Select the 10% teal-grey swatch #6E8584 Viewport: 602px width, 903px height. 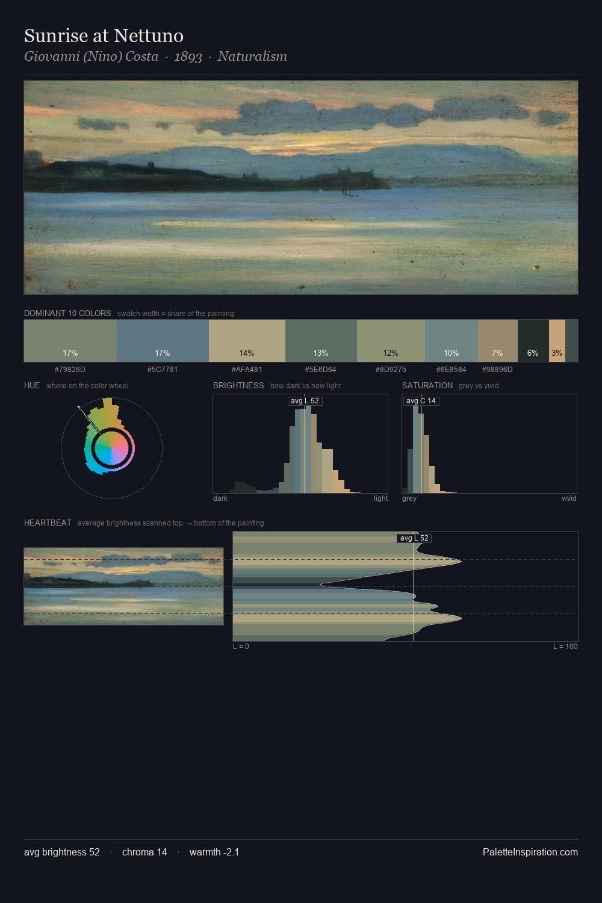pyautogui.click(x=451, y=341)
